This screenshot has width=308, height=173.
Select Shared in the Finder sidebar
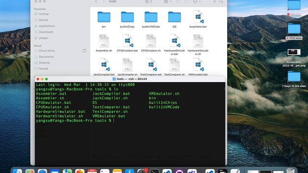pos(43,69)
